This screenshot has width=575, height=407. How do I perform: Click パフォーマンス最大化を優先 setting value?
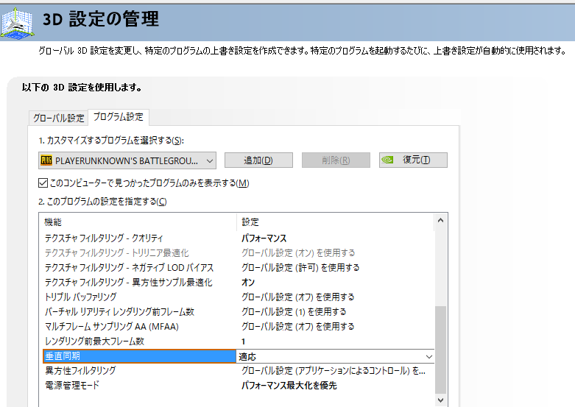(289, 386)
